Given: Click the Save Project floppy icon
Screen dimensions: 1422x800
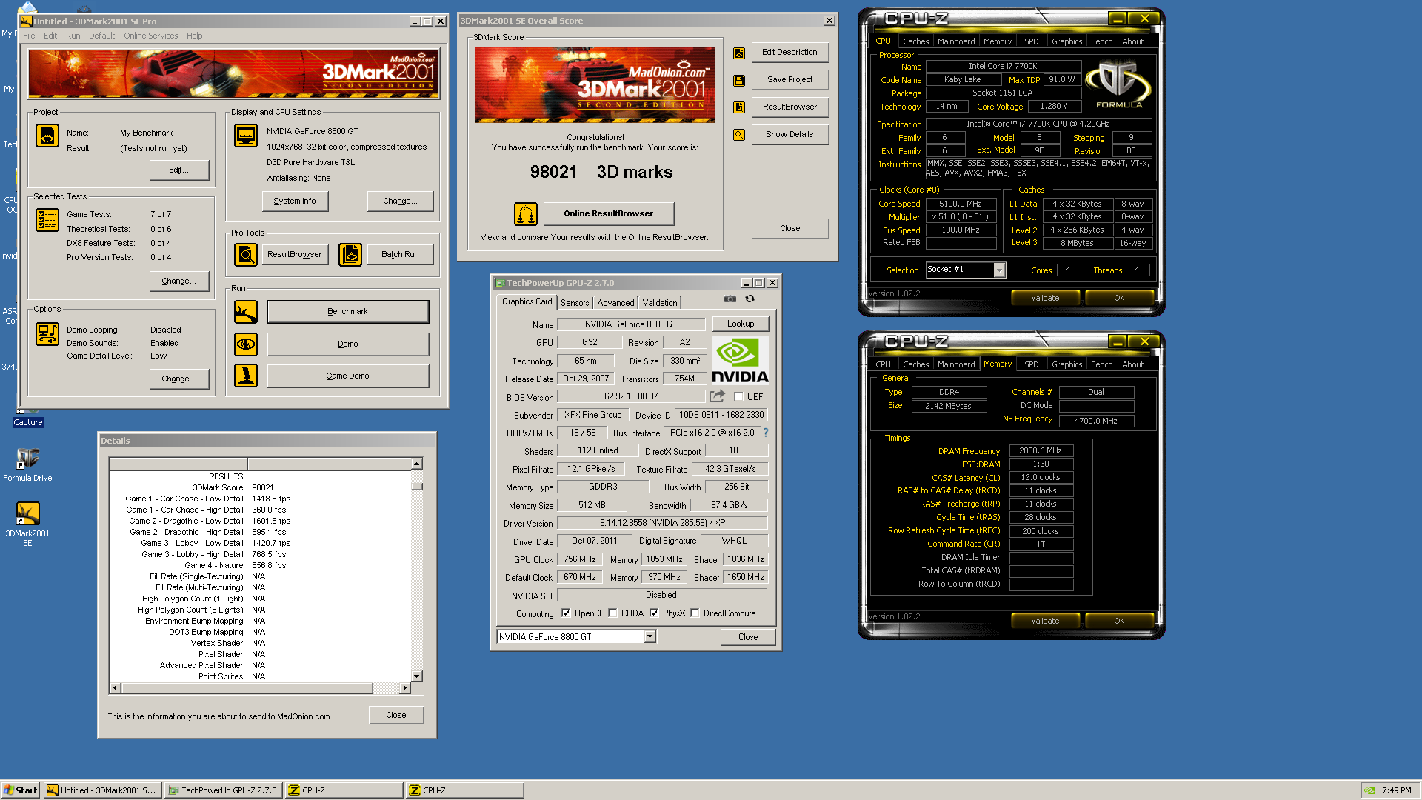Looking at the screenshot, I should coord(739,80).
